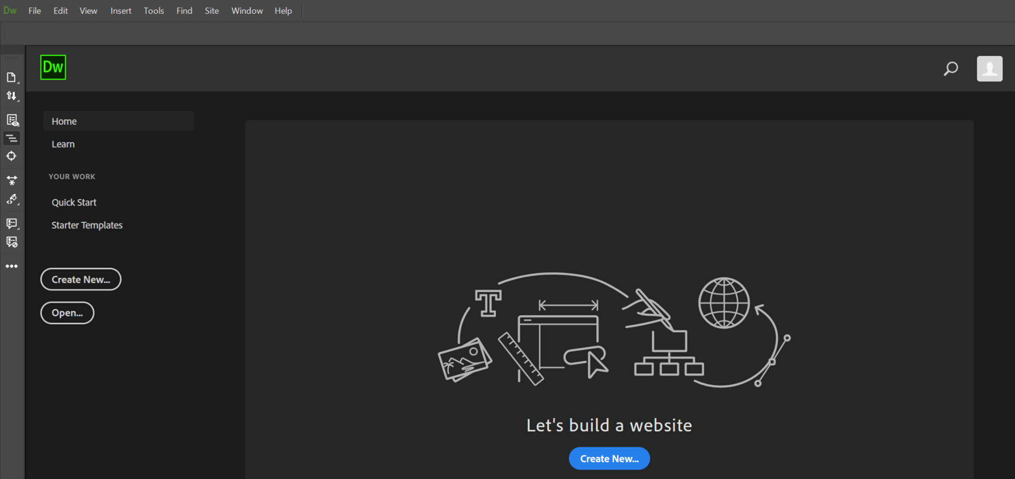Click the Open button in the sidebar
This screenshot has width=1015, height=479.
(x=67, y=313)
